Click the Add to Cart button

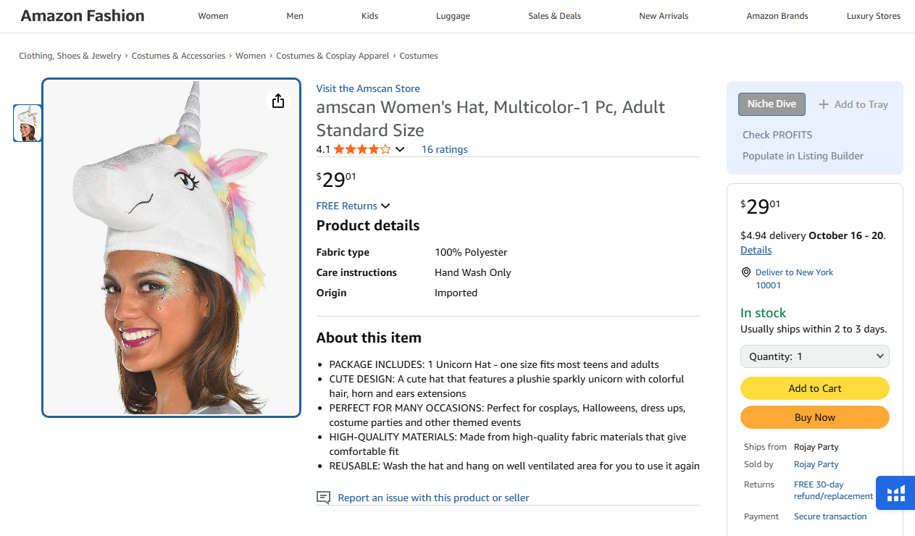pos(814,388)
